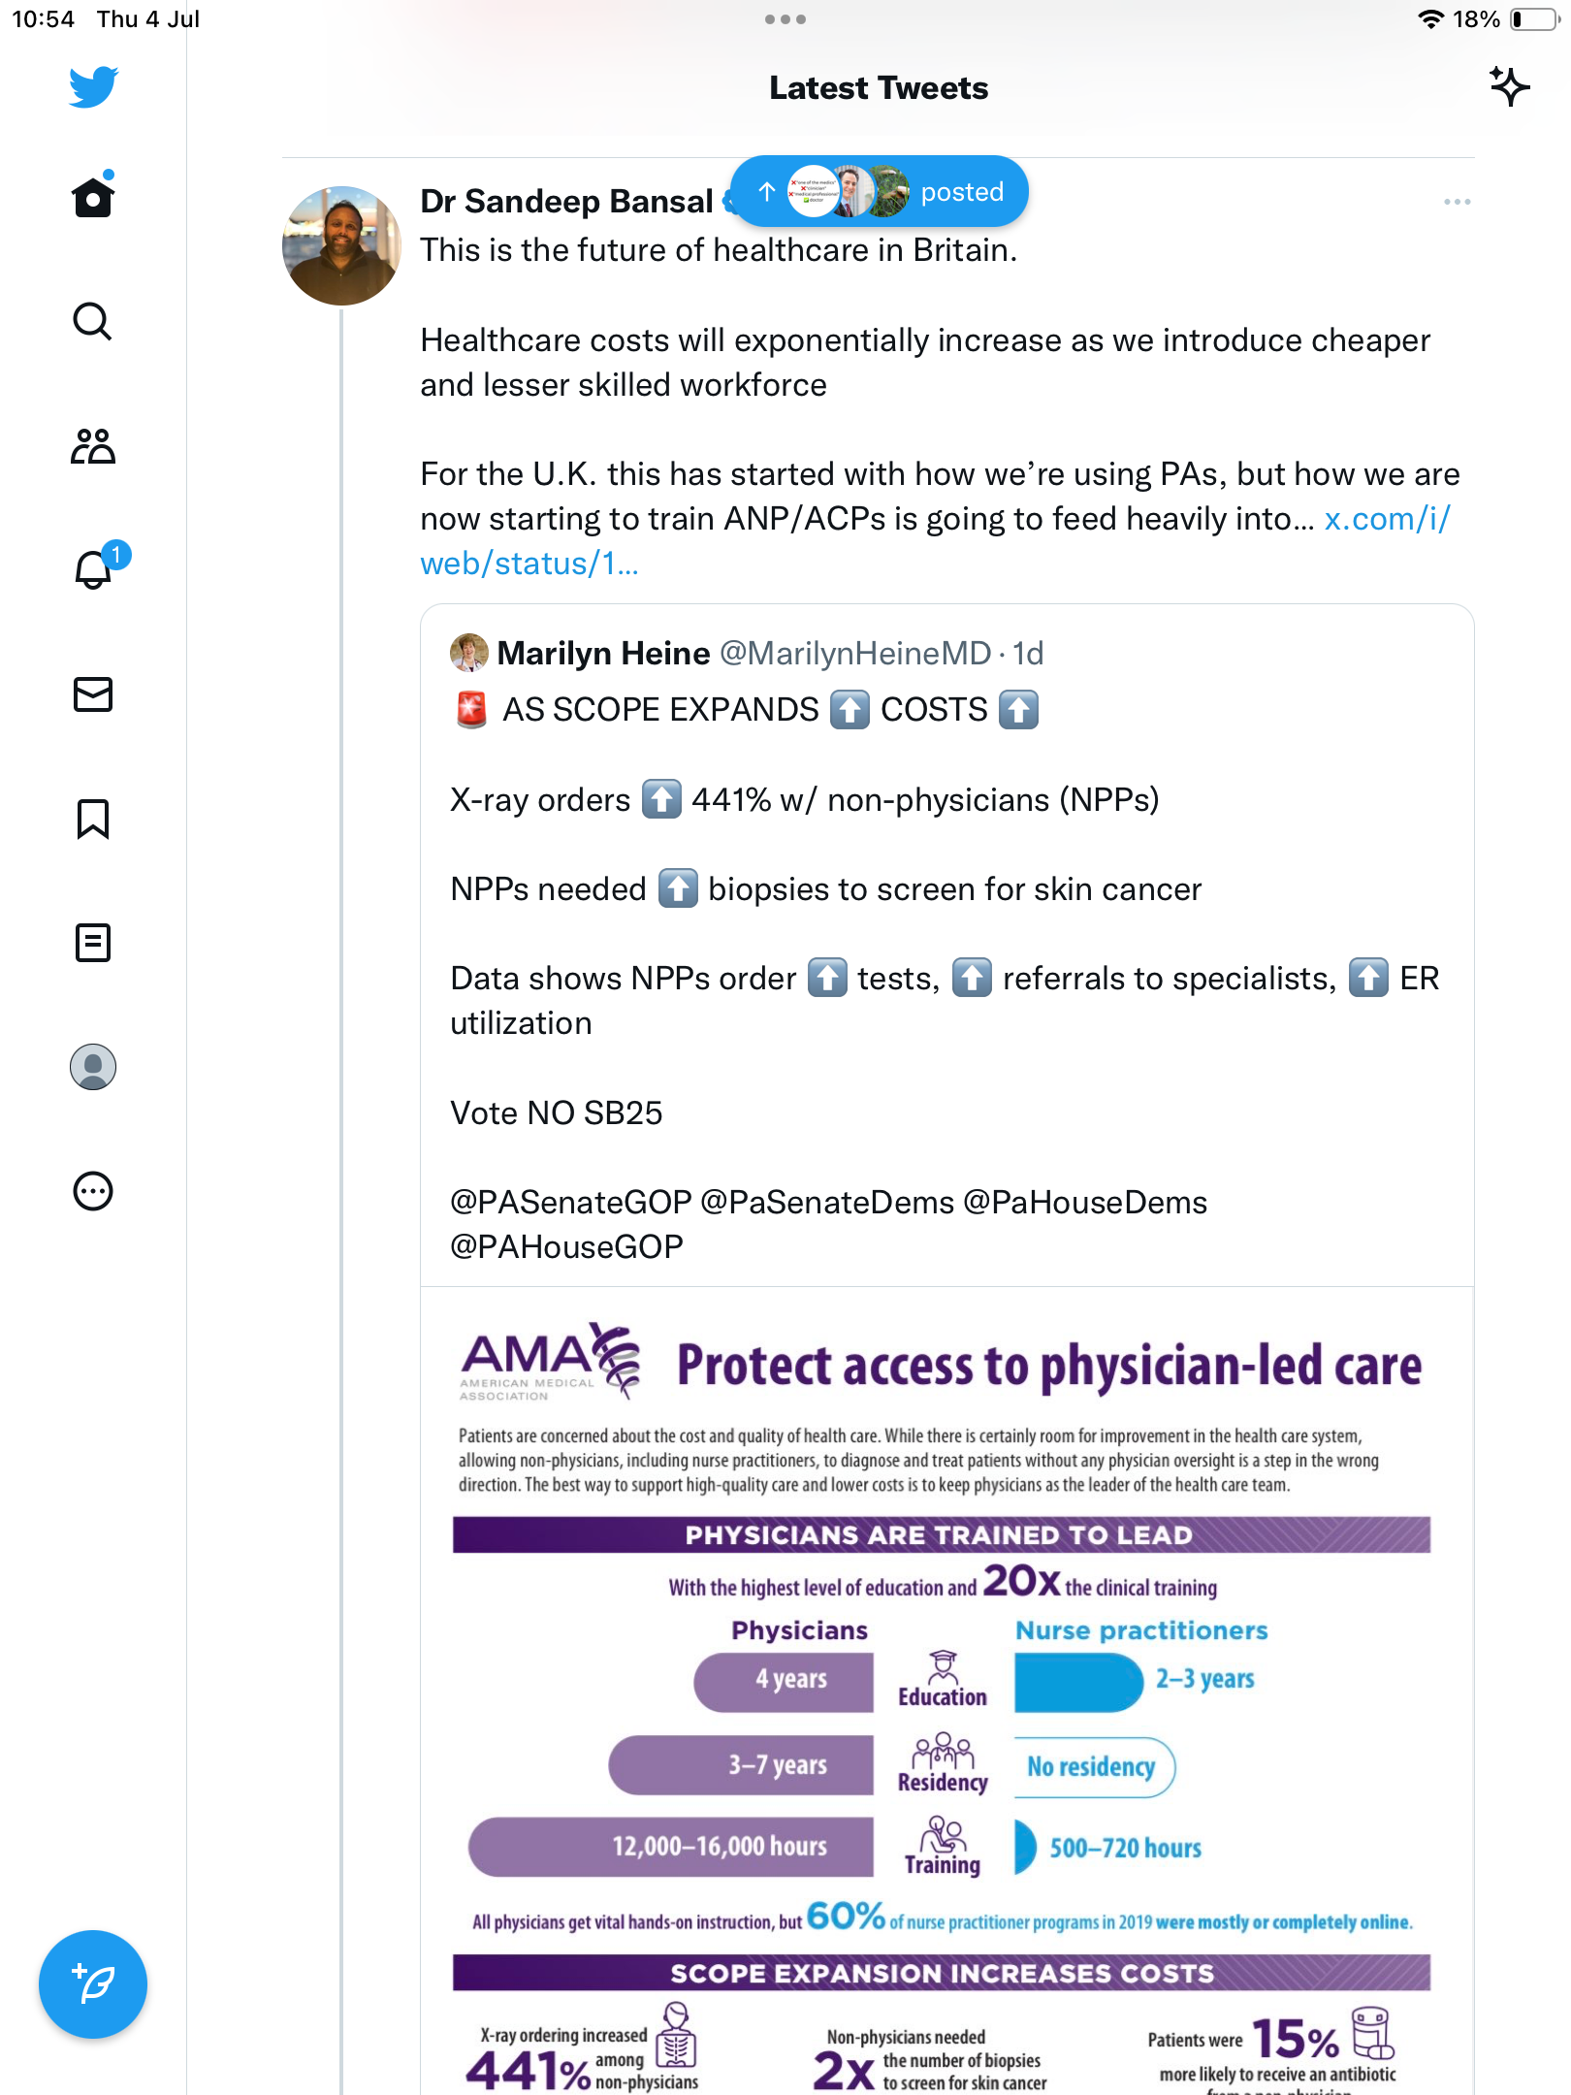Screen dimensions: 1571x2095
Task: Switch timeline view with sparkle icon
Action: [1509, 87]
